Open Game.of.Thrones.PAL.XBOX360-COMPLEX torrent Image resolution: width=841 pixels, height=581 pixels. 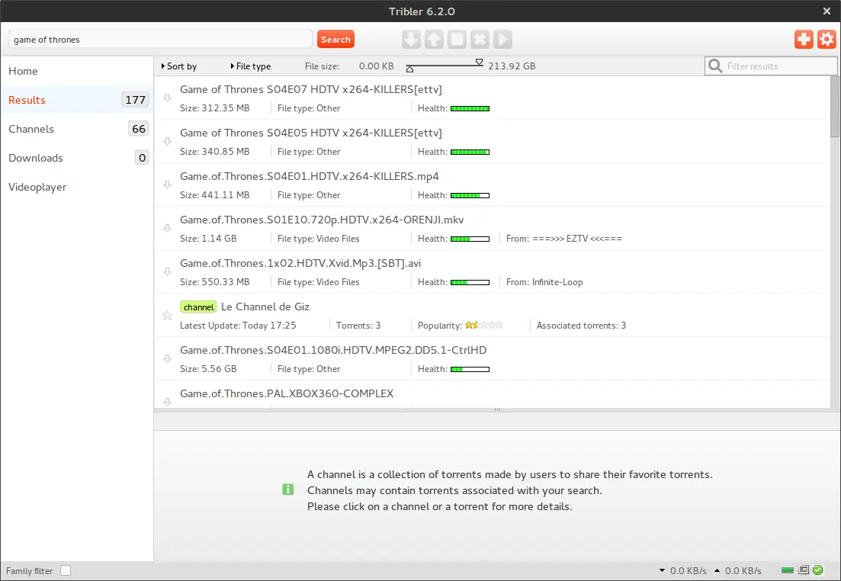tap(287, 393)
